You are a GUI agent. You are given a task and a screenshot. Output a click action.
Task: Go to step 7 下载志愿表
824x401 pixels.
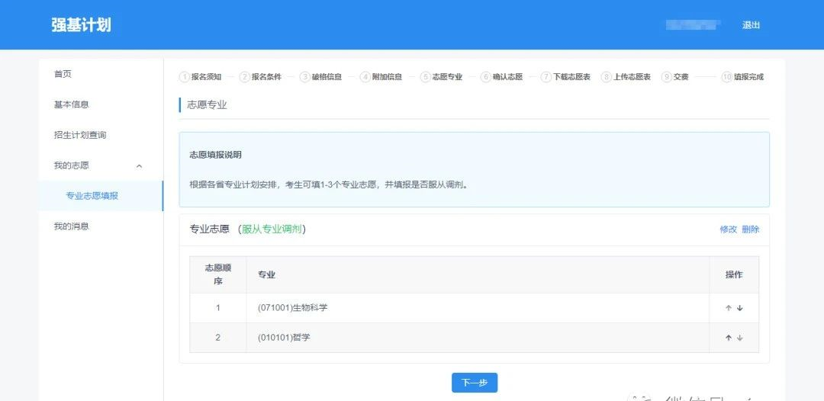coord(566,77)
